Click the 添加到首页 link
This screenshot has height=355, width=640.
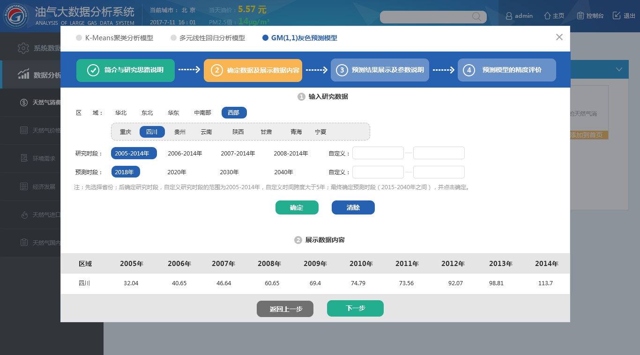(x=589, y=135)
